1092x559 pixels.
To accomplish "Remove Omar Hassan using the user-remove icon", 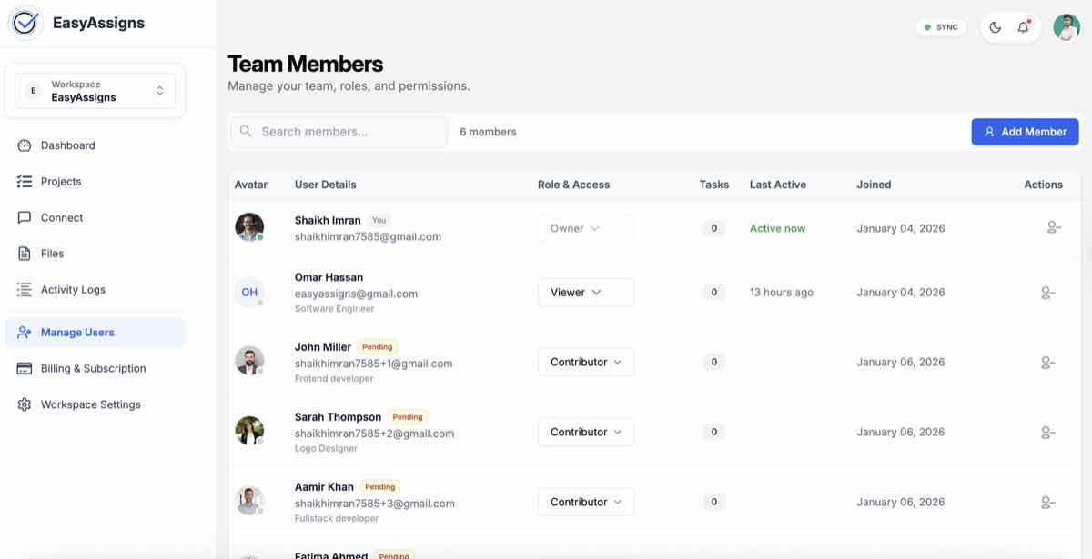I will pyautogui.click(x=1047, y=292).
